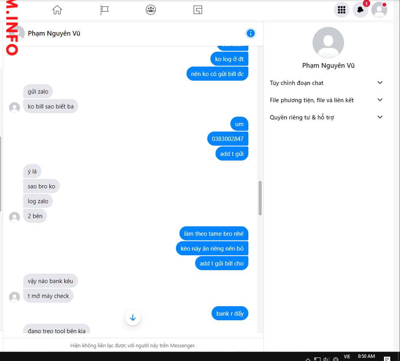
Task: Expand Quyền riêng tư & hỗ trợ
Action: coord(380,117)
